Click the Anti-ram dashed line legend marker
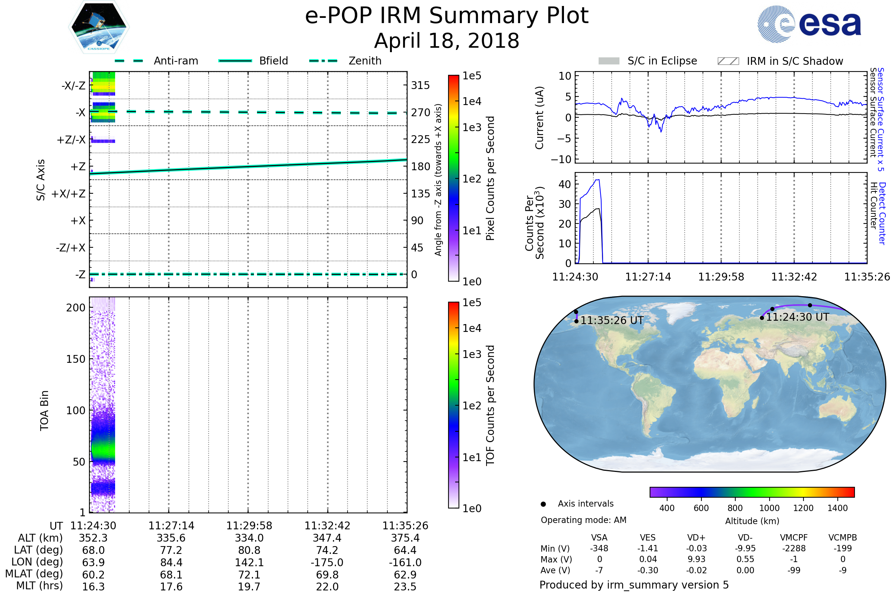The image size is (894, 596). coord(129,61)
